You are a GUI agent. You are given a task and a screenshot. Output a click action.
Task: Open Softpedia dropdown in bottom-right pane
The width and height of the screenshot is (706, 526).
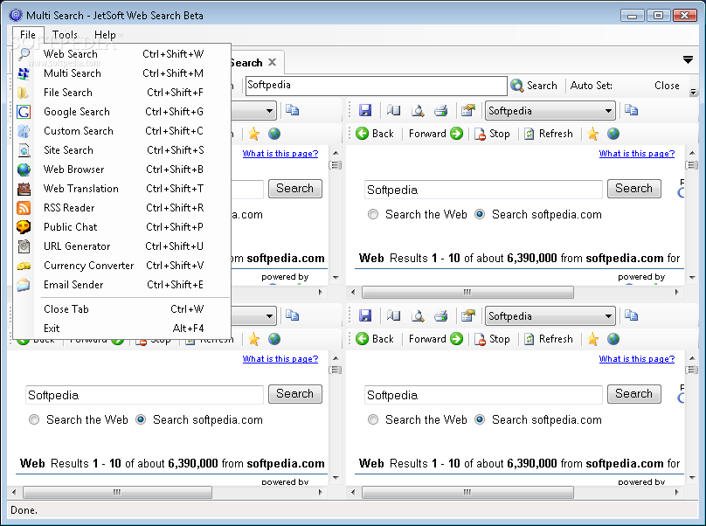[x=550, y=316]
